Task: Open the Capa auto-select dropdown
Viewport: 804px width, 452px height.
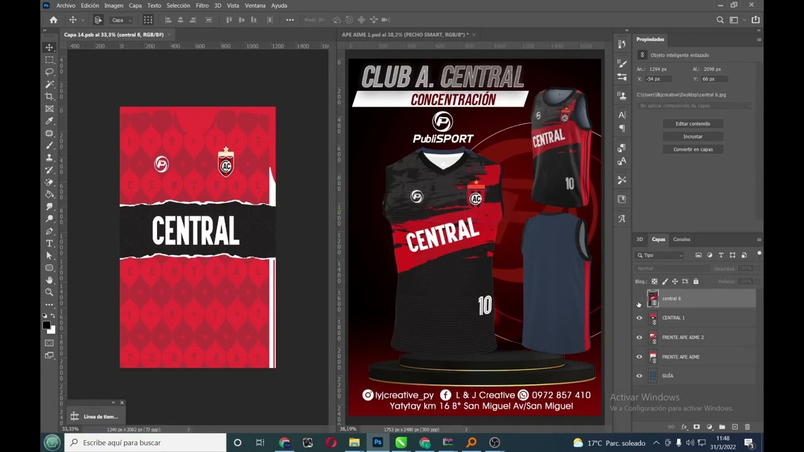Action: 122,20
